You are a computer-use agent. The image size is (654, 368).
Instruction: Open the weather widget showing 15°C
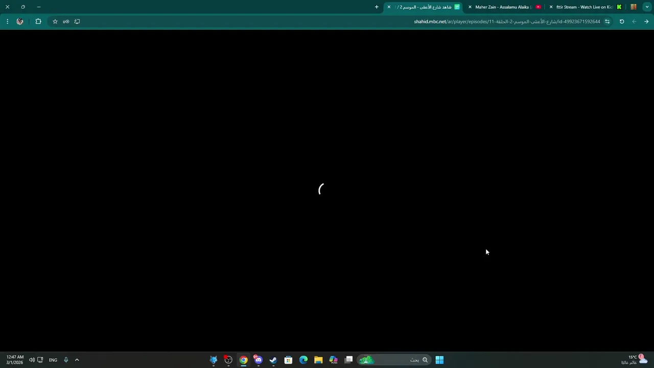[x=635, y=360]
